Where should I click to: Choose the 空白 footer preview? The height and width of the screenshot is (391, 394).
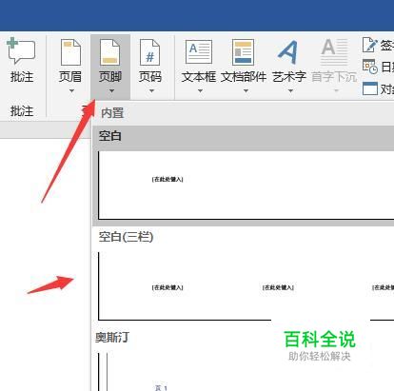pyautogui.click(x=246, y=185)
